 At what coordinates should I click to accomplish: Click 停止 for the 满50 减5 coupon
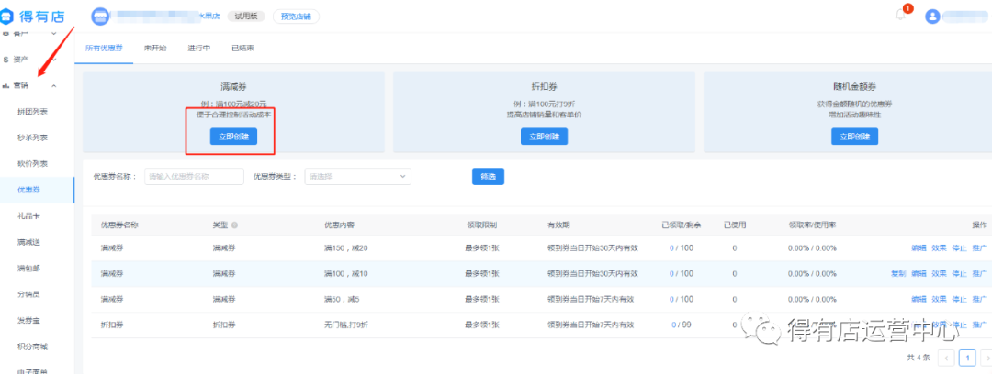tap(959, 299)
